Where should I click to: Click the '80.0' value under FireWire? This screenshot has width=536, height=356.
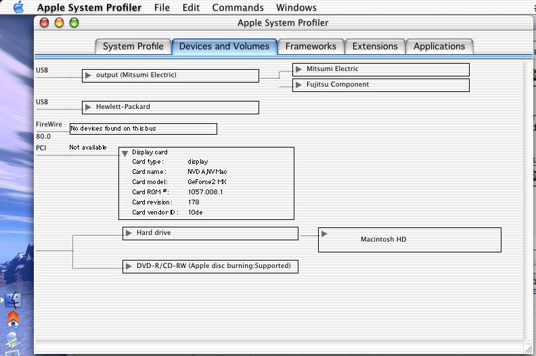tap(43, 136)
